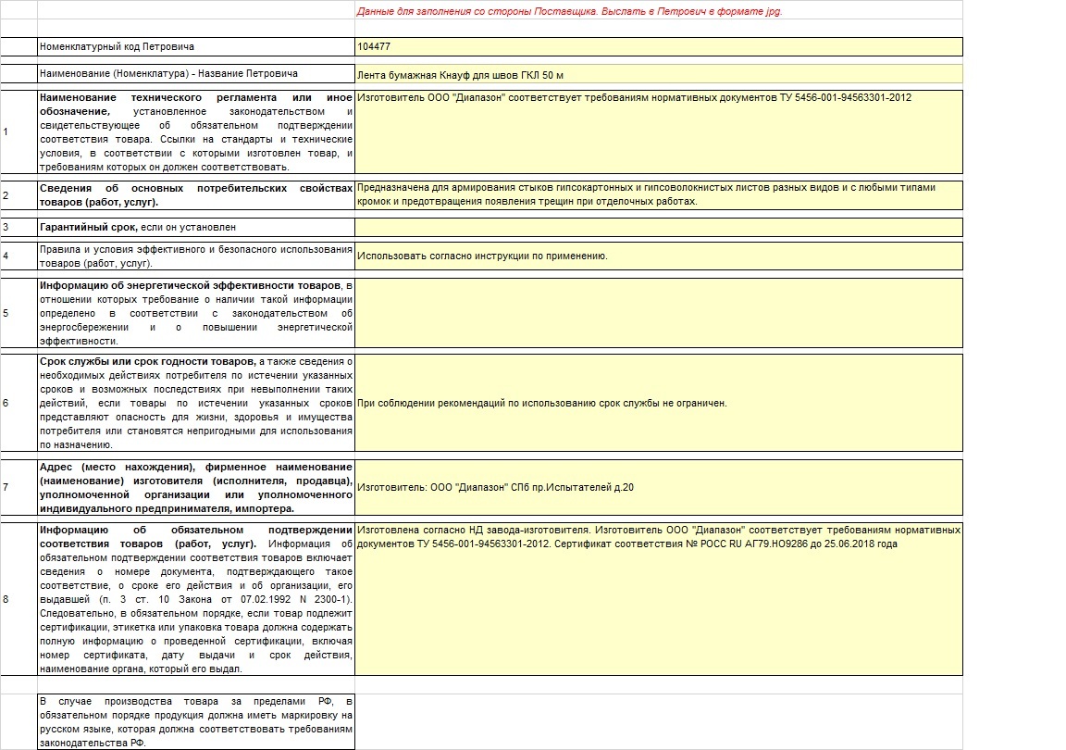
Task: Select the 'Гарантийный срок, если он установлен' label
Action: (196, 227)
